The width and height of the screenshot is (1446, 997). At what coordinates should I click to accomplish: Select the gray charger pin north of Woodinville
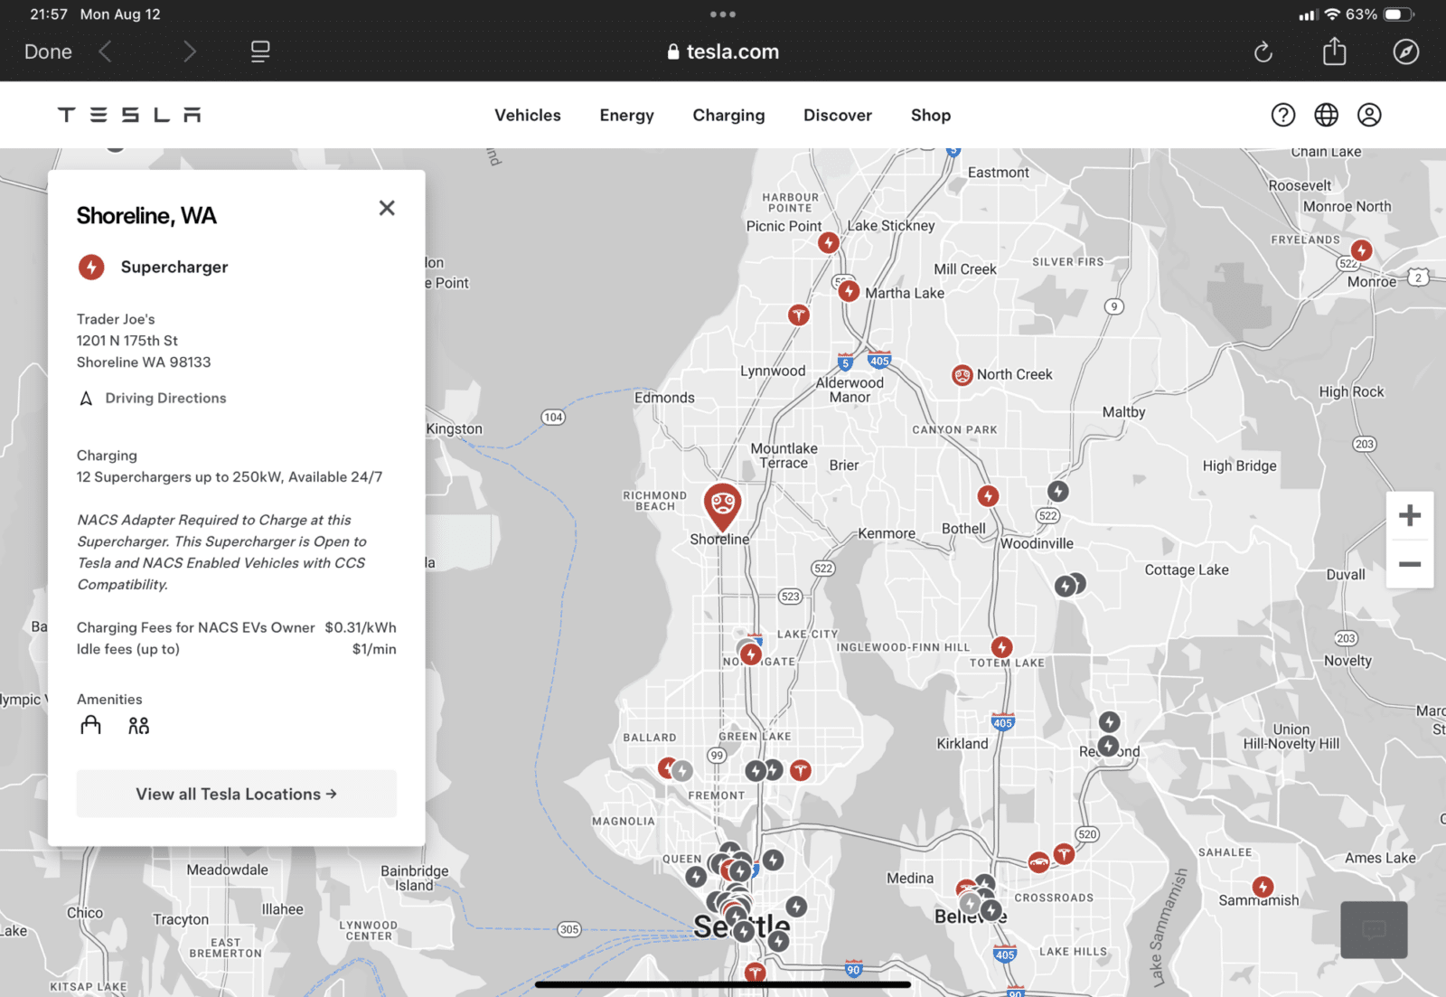1058,491
